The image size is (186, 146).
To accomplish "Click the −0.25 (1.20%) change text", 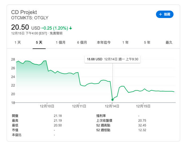I will 55,28.
